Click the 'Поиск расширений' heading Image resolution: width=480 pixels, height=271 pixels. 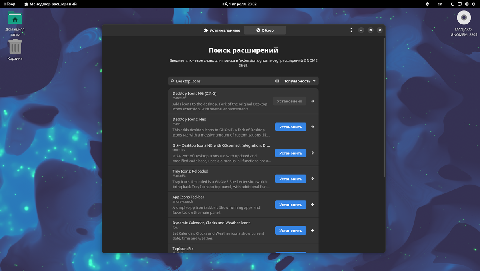pyautogui.click(x=244, y=50)
